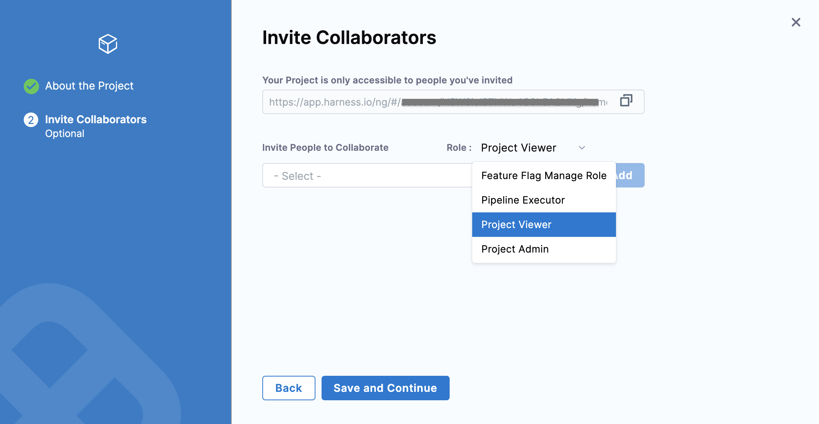Viewport: 819px width, 424px height.
Task: Choose Feature Flag Manage Role option
Action: pos(544,176)
